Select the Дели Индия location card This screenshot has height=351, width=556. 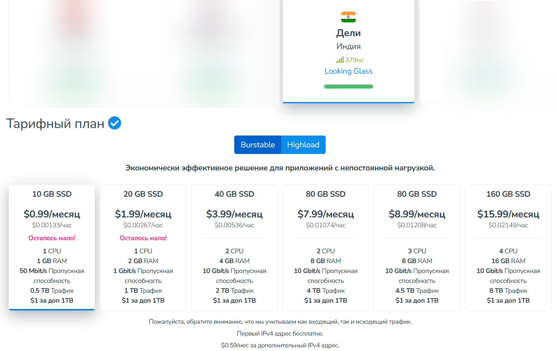[348, 51]
